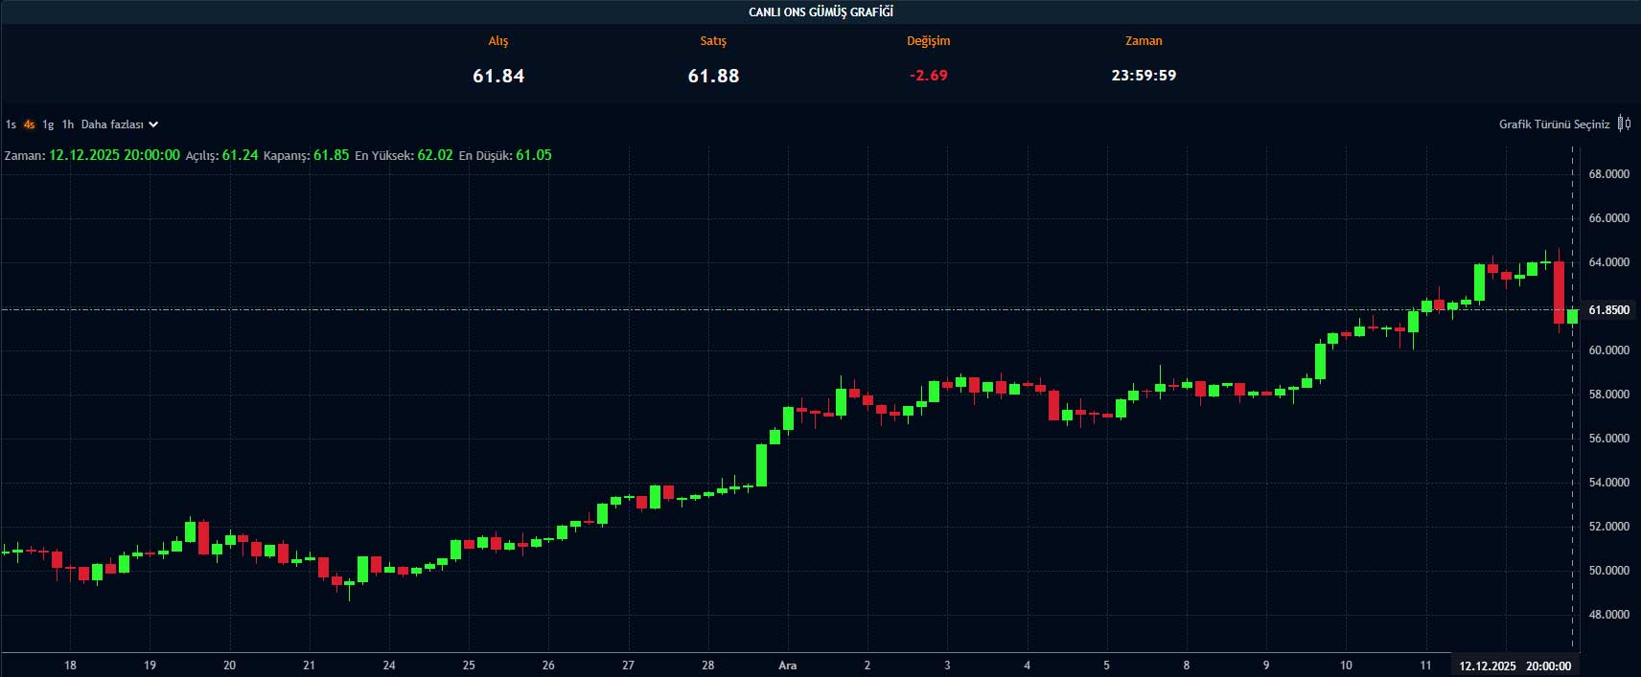The image size is (1641, 677).
Task: Expand the Daha fazlası dropdown
Action: pyautogui.click(x=119, y=124)
